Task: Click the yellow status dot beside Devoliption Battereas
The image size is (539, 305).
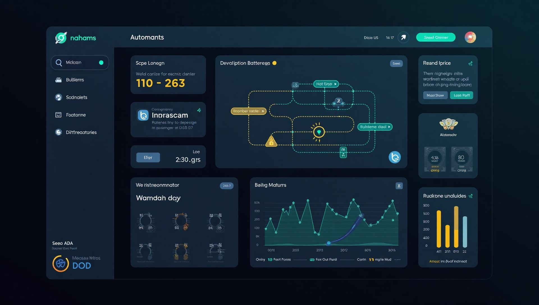Action: coord(275,63)
